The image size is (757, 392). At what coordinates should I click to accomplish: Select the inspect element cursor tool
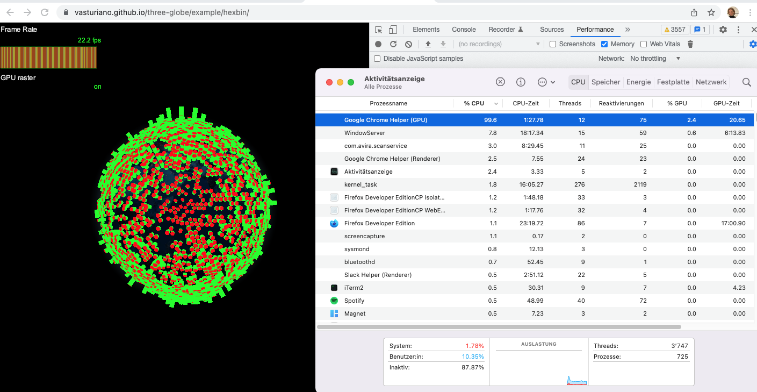378,29
